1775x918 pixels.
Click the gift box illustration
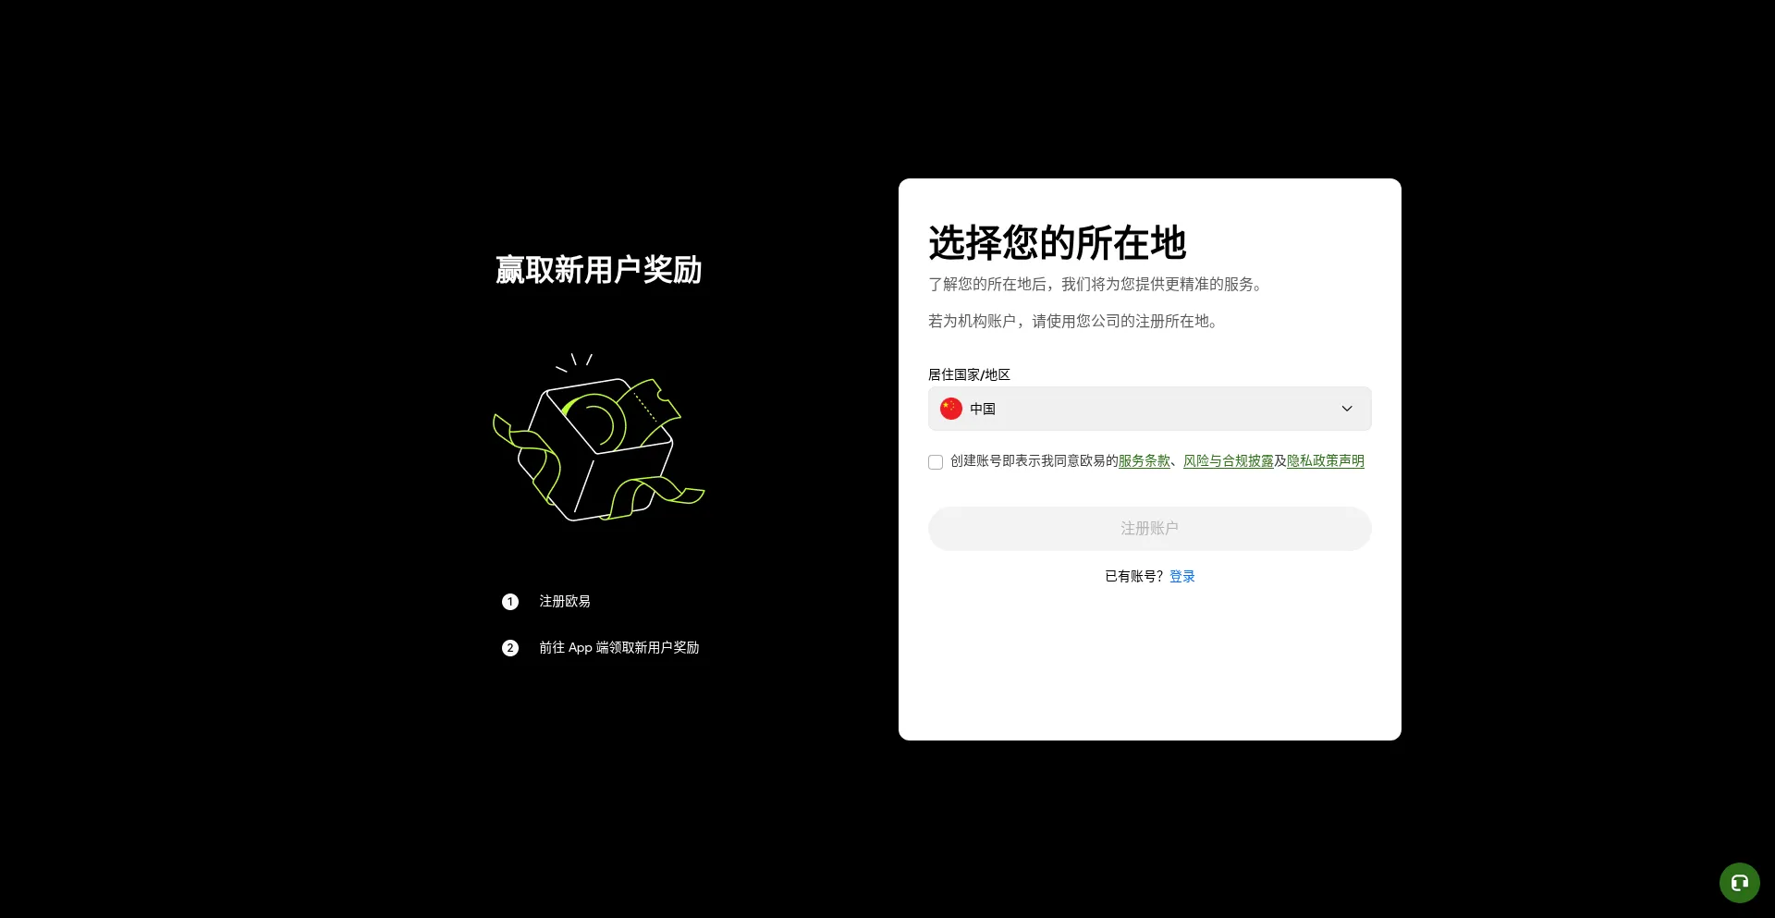(x=598, y=436)
